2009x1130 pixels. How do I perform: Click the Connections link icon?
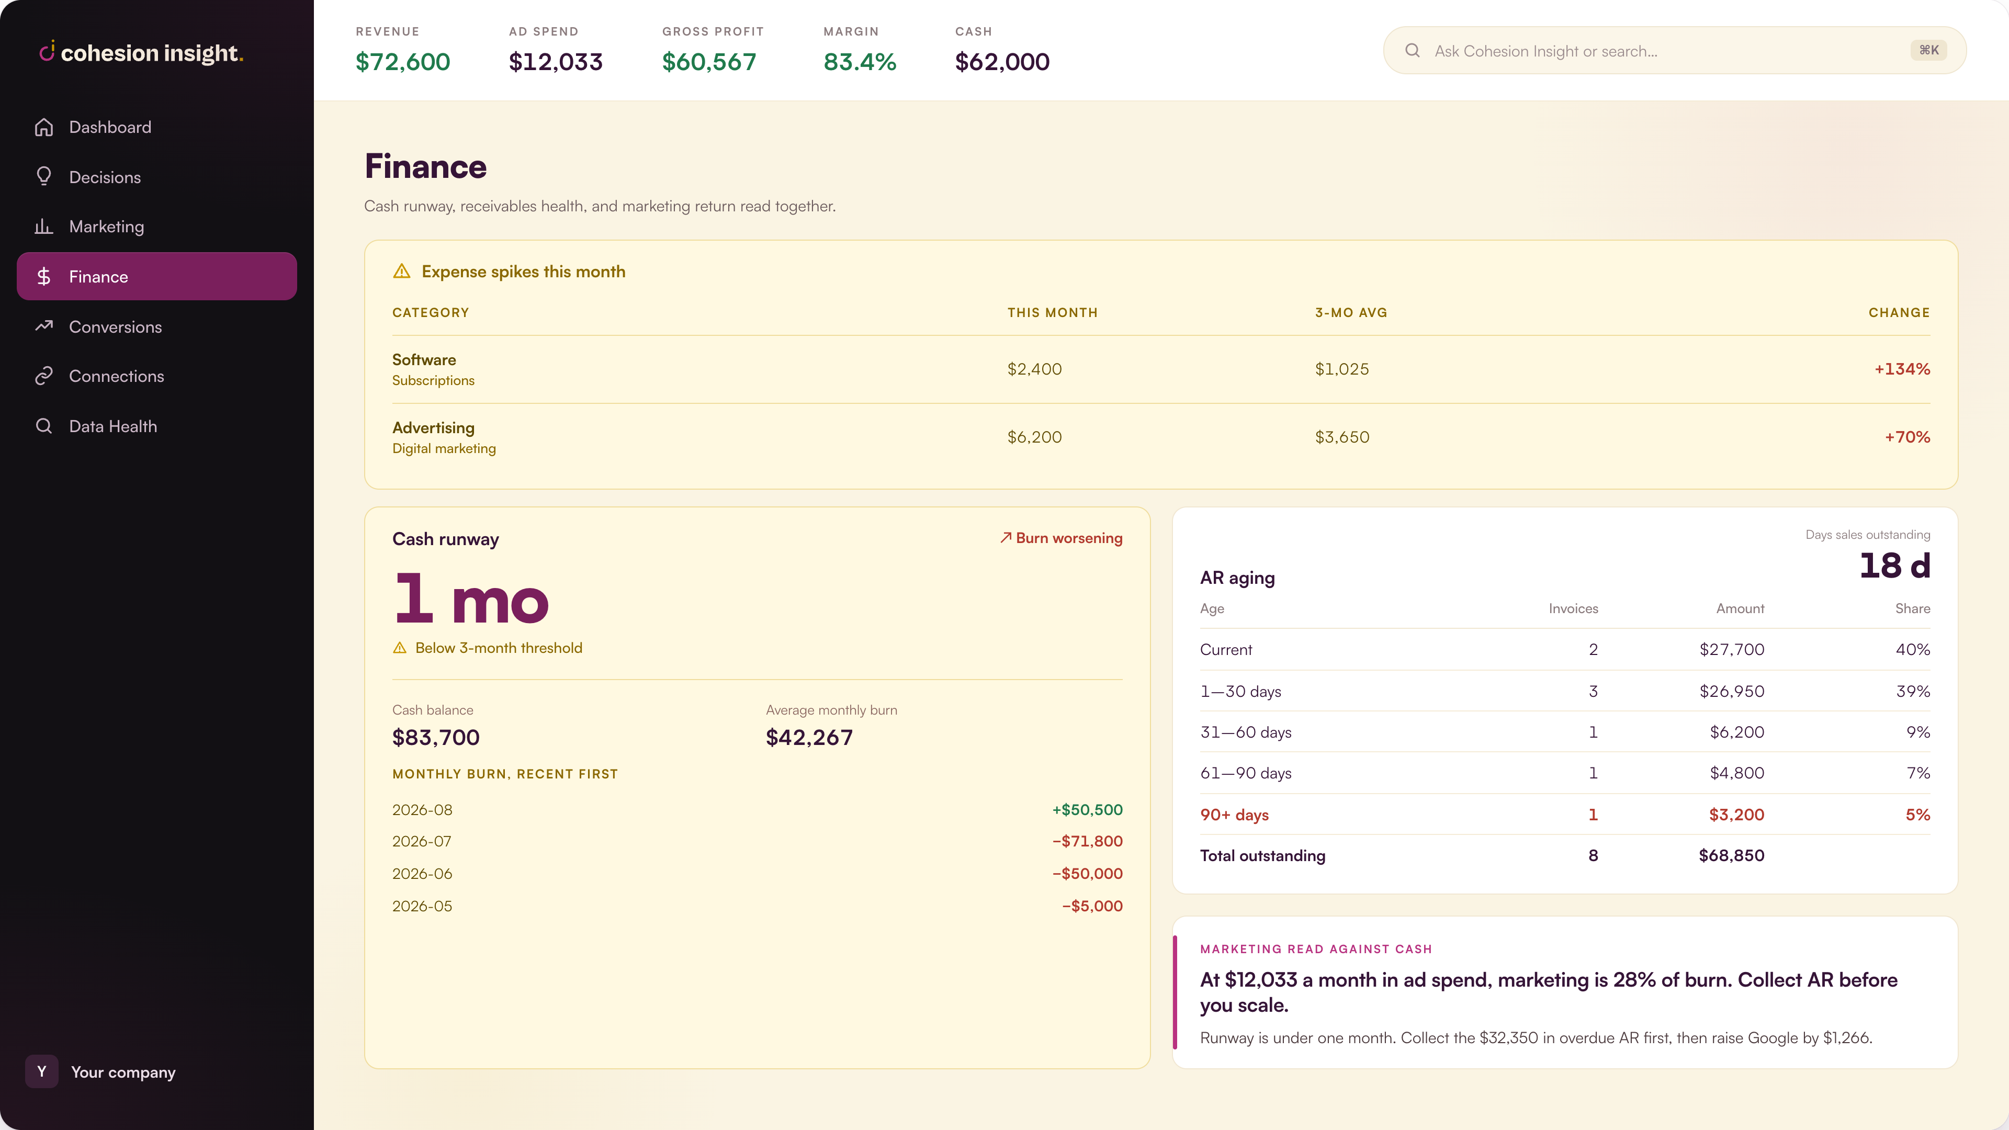[43, 376]
